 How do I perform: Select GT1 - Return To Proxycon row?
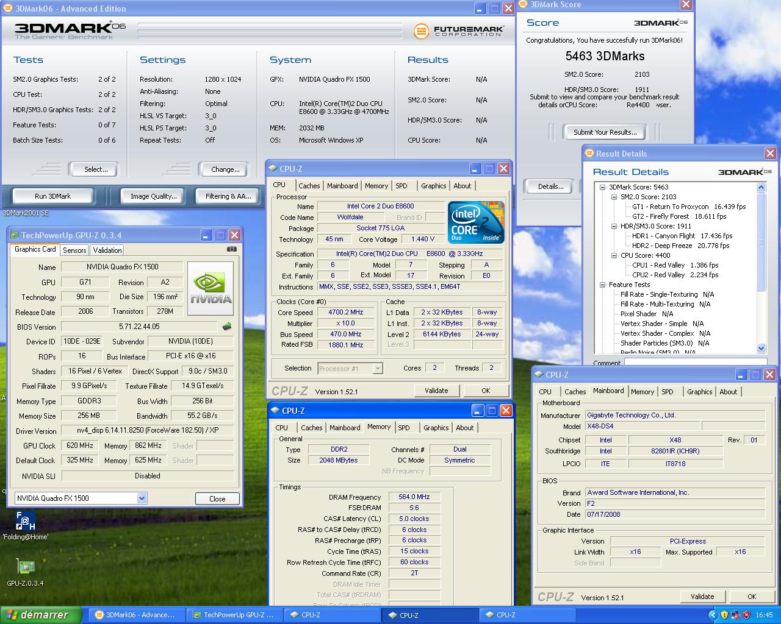click(689, 207)
